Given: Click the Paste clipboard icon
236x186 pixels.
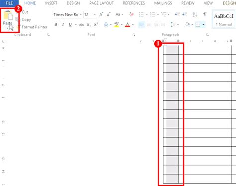Looking at the screenshot, I should tap(8, 15).
